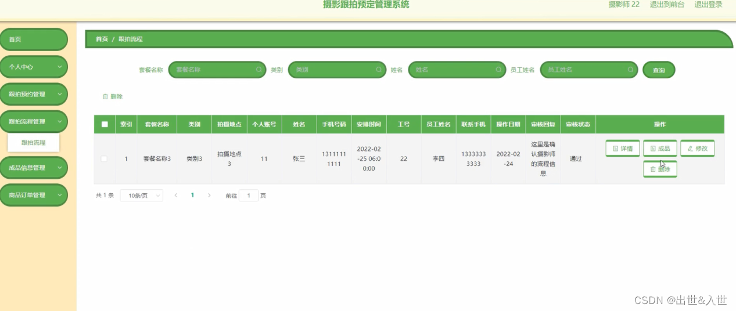Screen dimensions: 736x311
Task: Focus the 员工姓名 search input
Action: (589, 70)
